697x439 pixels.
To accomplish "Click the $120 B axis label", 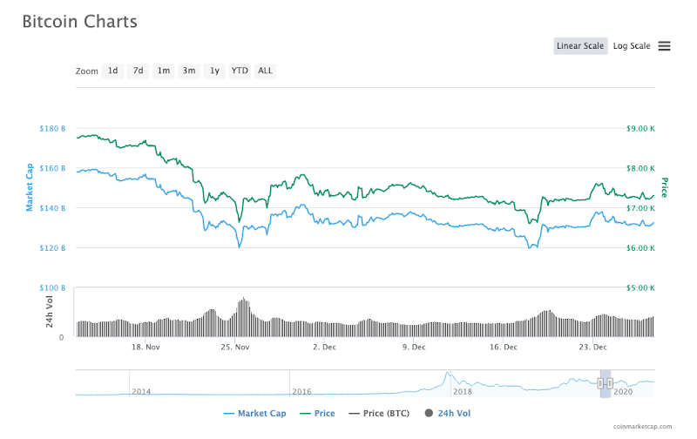I will click(x=52, y=248).
